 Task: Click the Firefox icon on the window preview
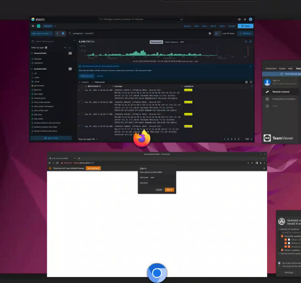click(x=142, y=139)
